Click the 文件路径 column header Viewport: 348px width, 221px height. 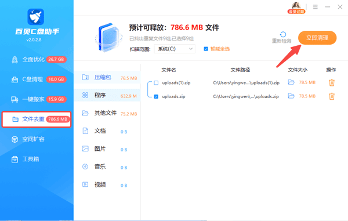pyautogui.click(x=240, y=70)
